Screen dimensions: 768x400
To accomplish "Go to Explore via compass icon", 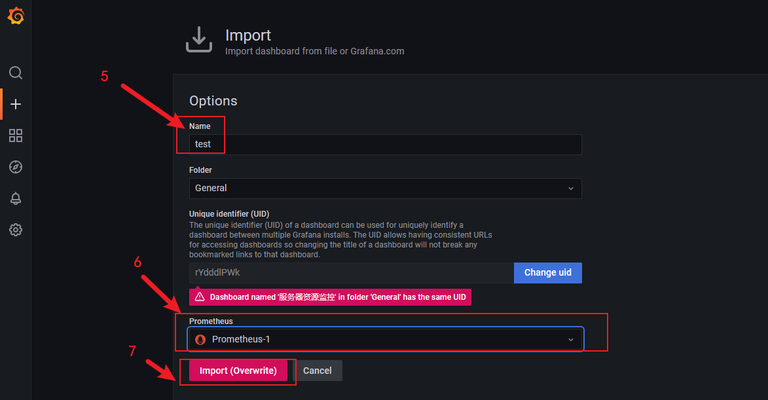I will point(16,167).
